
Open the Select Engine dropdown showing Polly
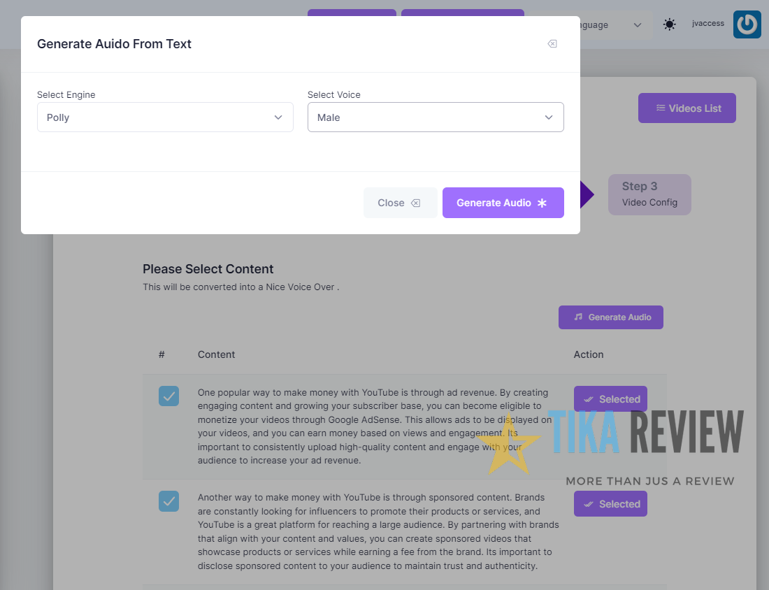click(165, 117)
